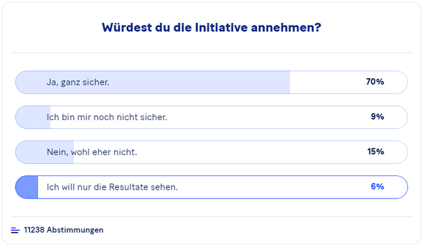Viewport: 422px width, 249px height.
Task: Select the "Ja, ganz sicher." answer
Action: point(211,82)
